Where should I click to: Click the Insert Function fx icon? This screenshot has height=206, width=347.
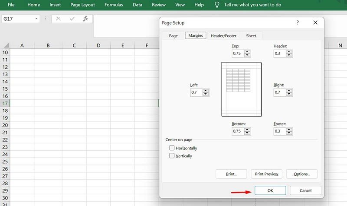(x=85, y=19)
